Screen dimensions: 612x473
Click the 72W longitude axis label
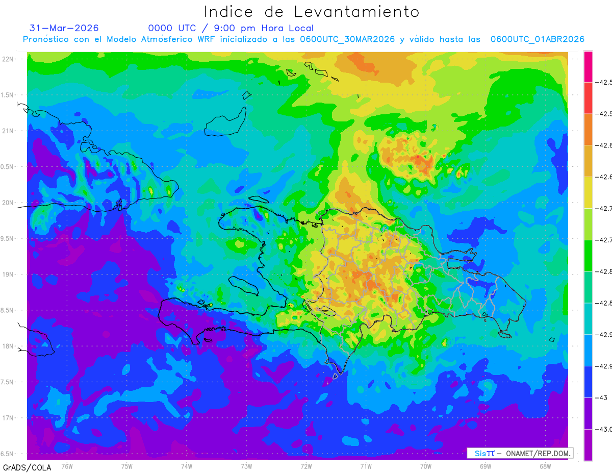pyautogui.click(x=306, y=466)
